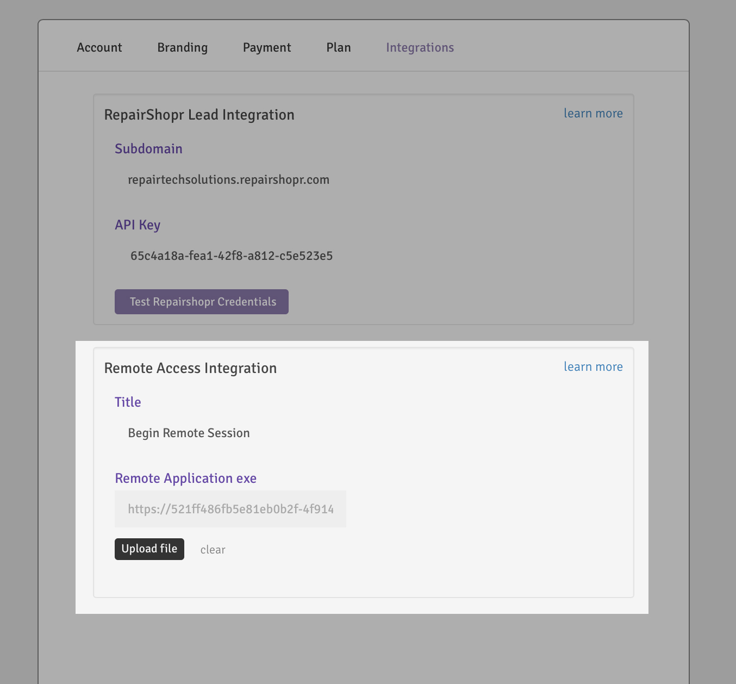Click the Upload file button
The height and width of the screenshot is (684, 736).
click(x=149, y=549)
